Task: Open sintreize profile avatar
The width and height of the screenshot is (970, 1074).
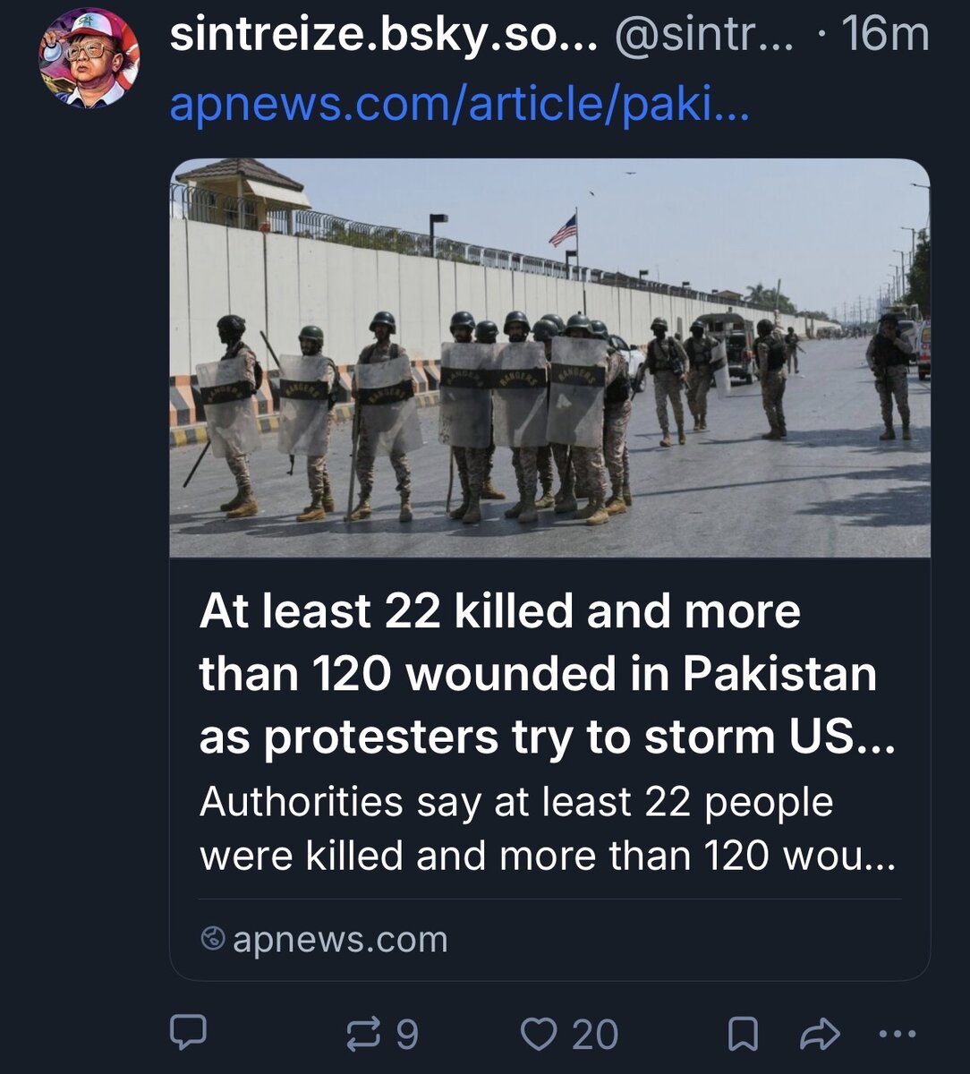Action: pyautogui.click(x=89, y=58)
